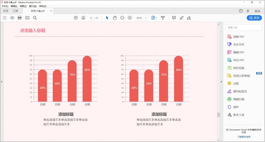Click the vertical scrollbar thumb

point(218,115)
